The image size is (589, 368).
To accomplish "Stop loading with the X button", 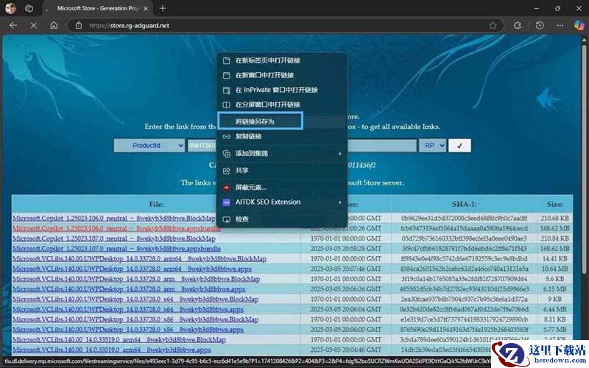I will tap(33, 26).
